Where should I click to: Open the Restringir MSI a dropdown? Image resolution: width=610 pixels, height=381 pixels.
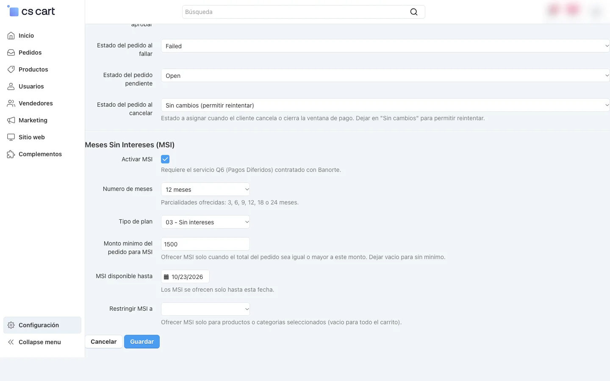pos(205,309)
